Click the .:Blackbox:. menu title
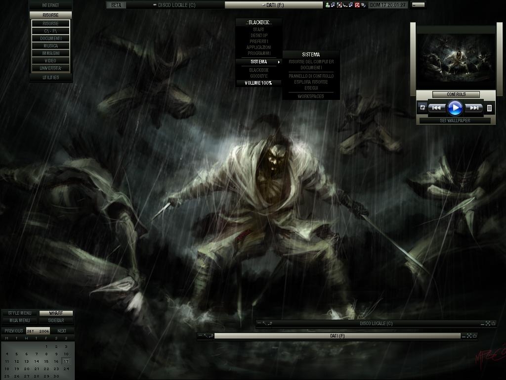Screen dimensions: 506x380 click(x=258, y=22)
